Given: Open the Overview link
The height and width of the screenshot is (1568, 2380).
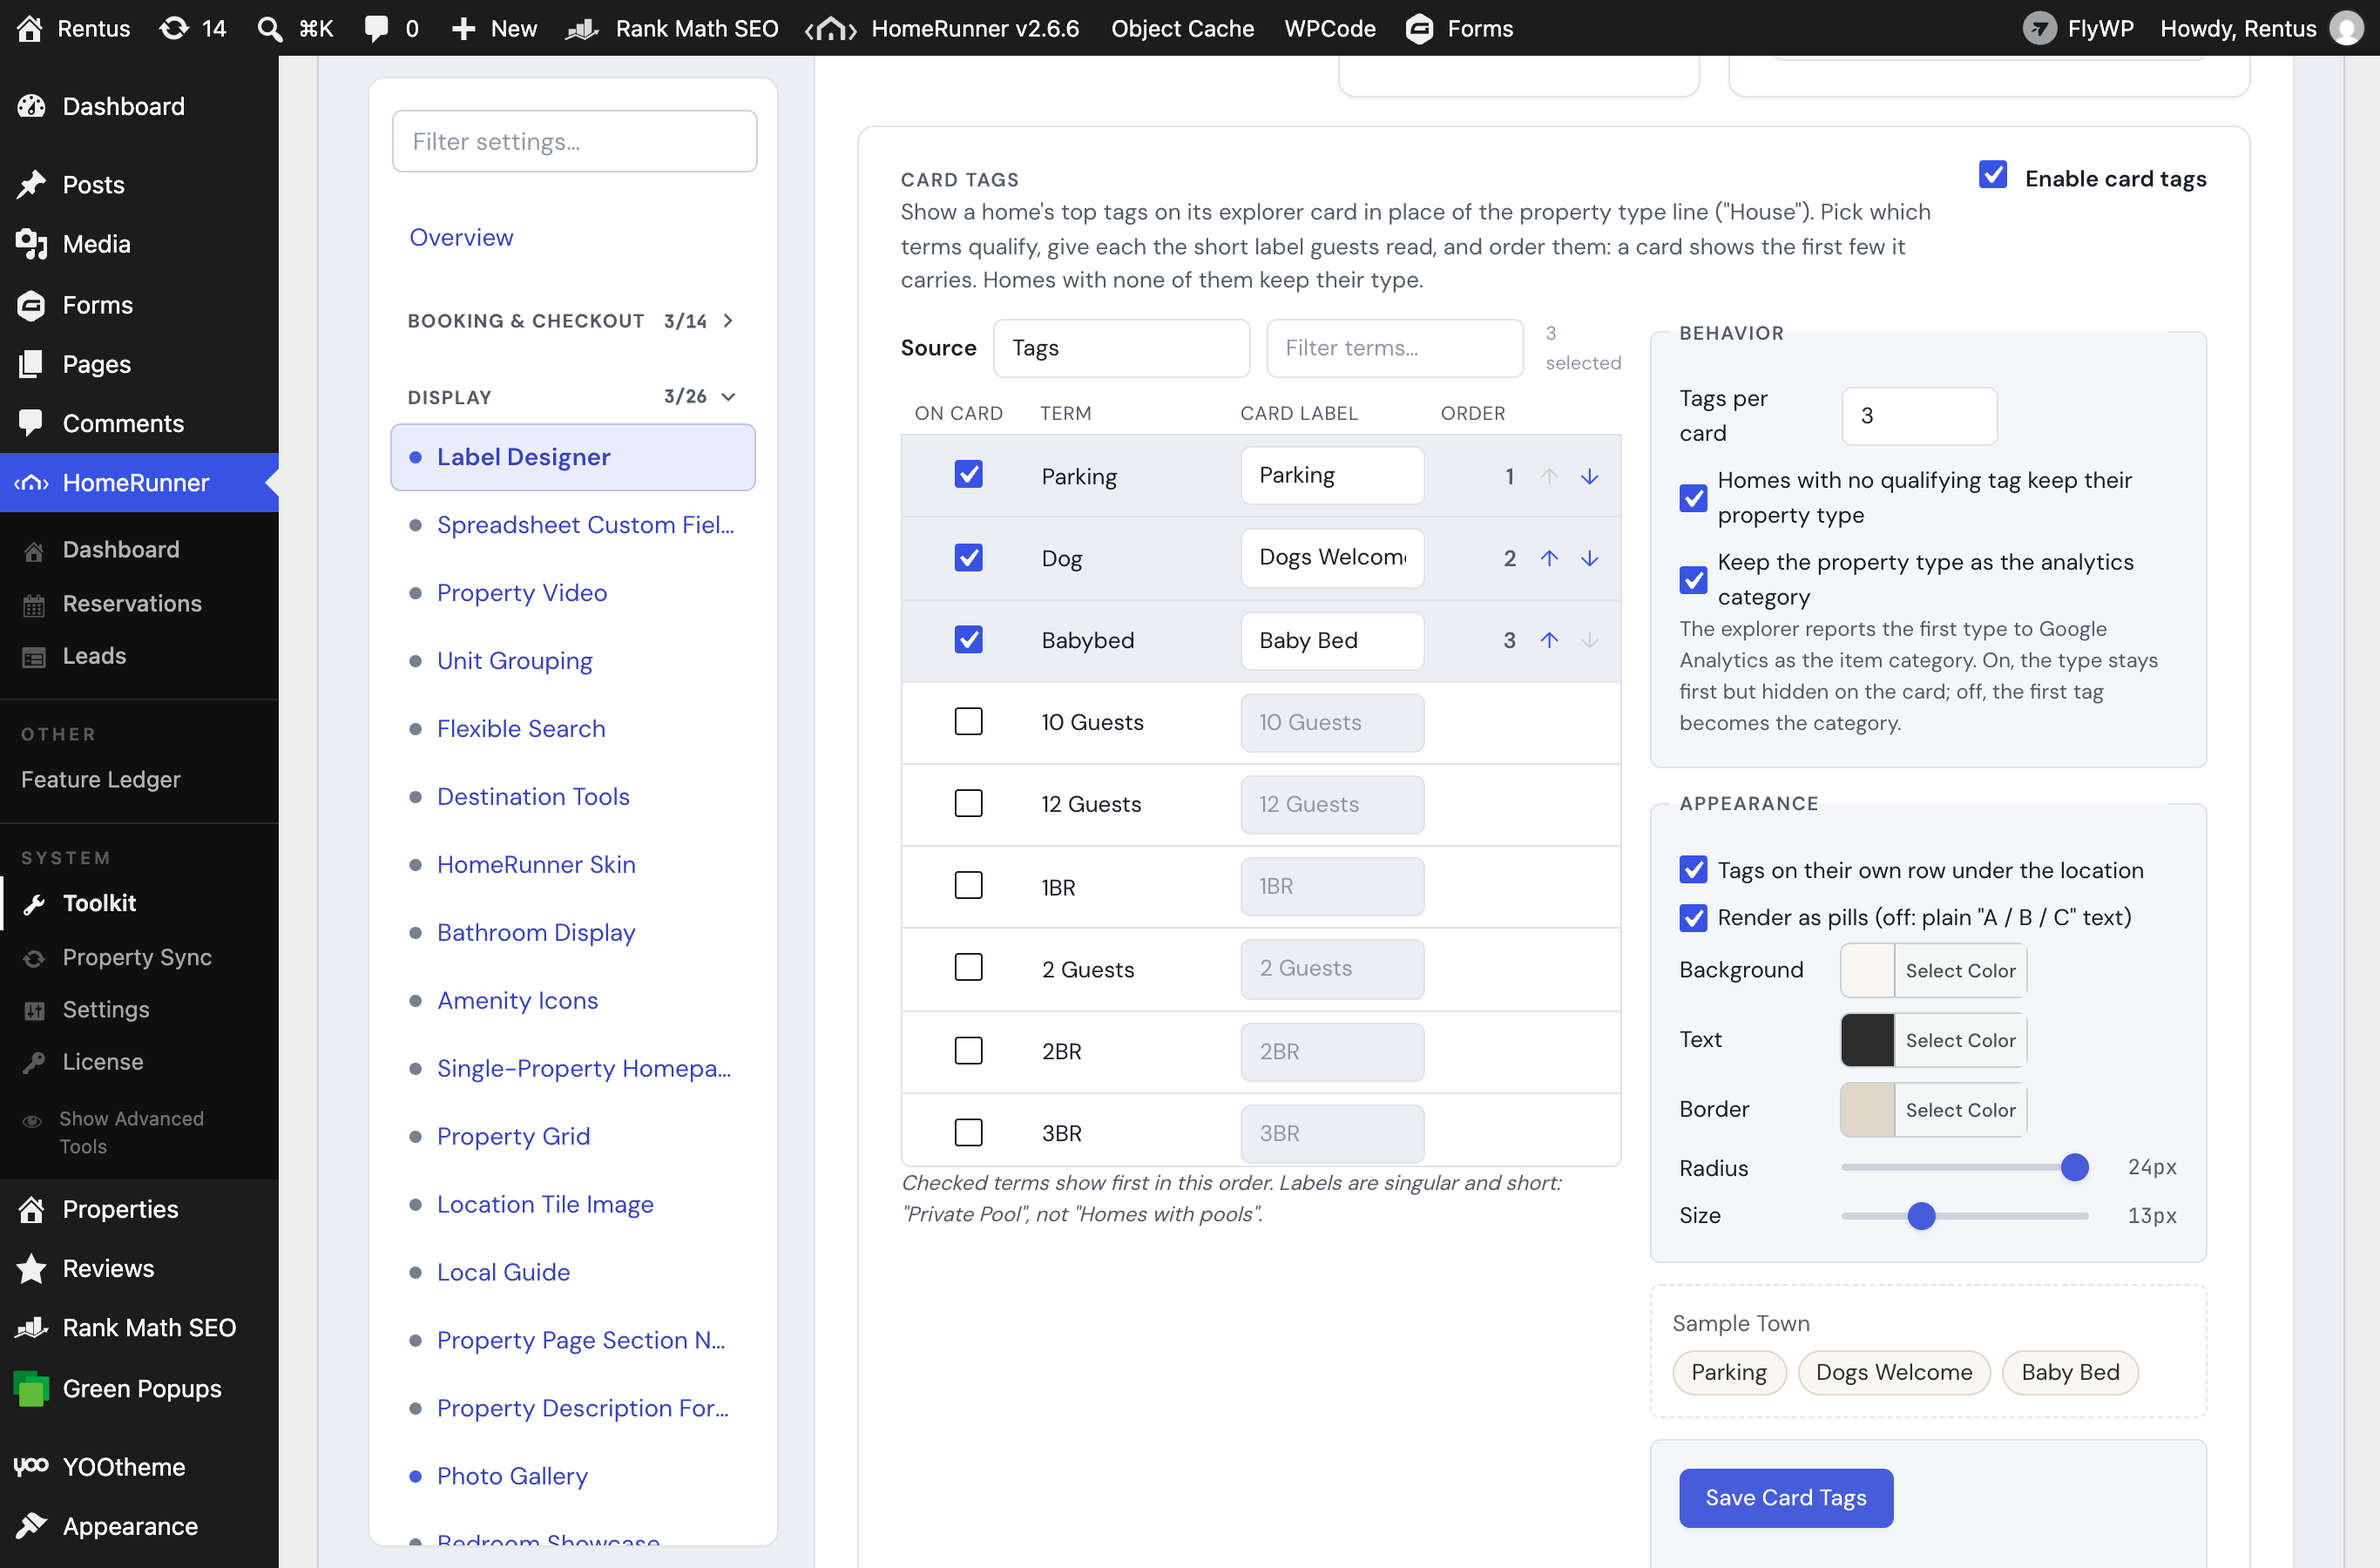Looking at the screenshot, I should pyautogui.click(x=461, y=237).
